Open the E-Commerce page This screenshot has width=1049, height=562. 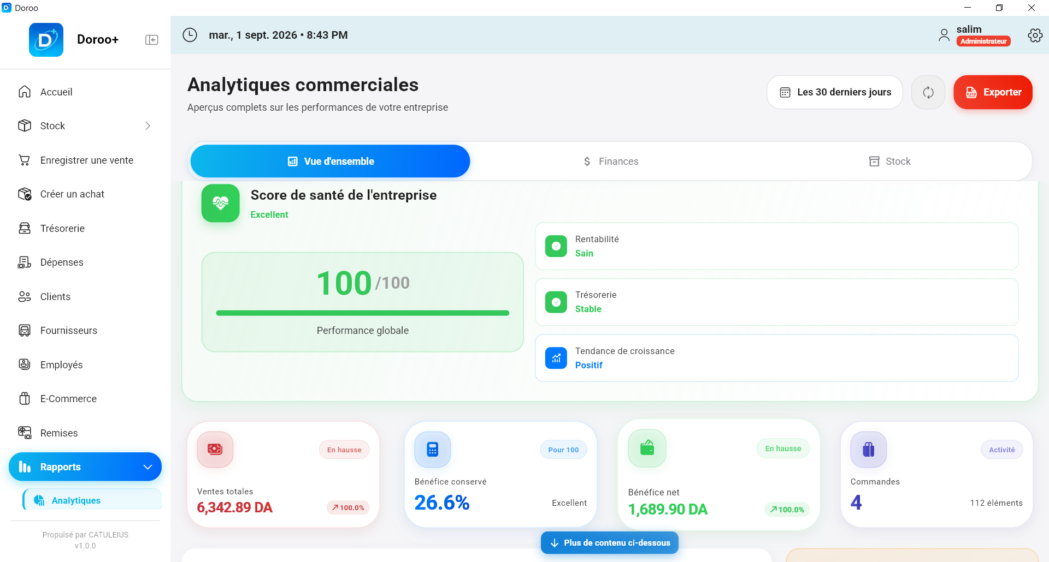pos(85,398)
